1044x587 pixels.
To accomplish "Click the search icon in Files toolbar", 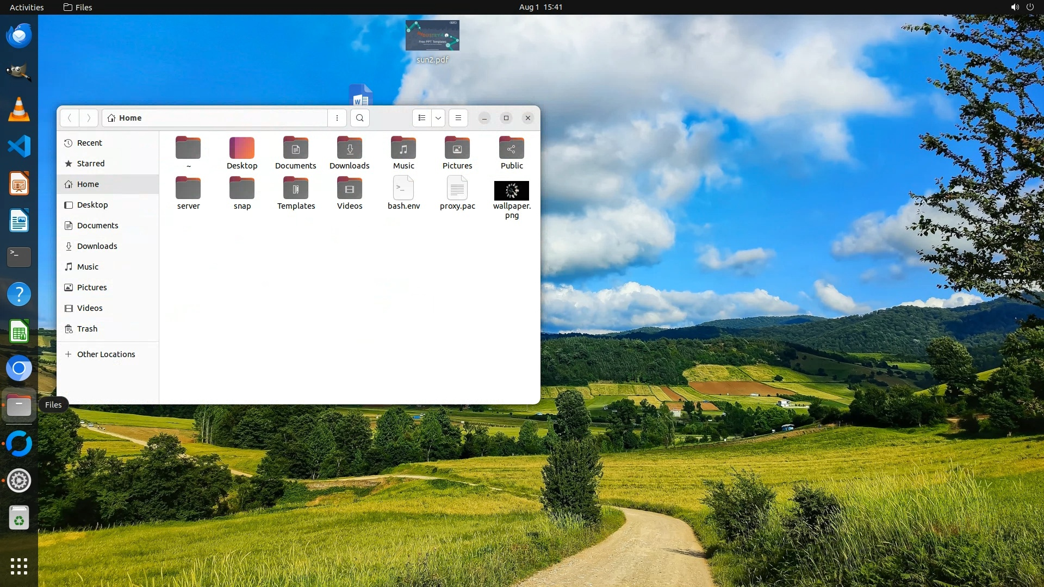I will pyautogui.click(x=359, y=118).
